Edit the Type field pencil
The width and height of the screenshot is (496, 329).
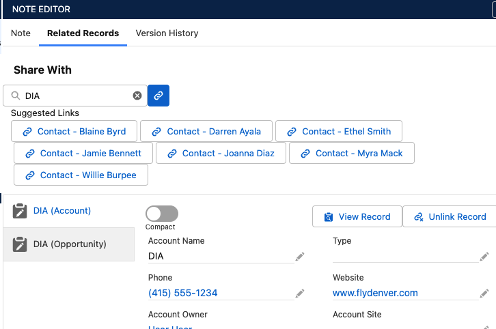(x=484, y=257)
